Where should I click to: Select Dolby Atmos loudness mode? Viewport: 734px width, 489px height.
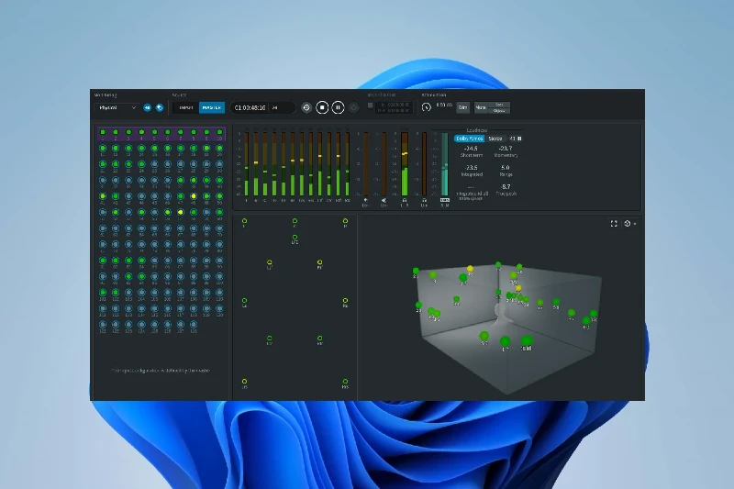pyautogui.click(x=469, y=139)
